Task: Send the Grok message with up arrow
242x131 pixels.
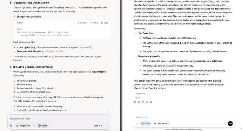Action: click(x=107, y=126)
